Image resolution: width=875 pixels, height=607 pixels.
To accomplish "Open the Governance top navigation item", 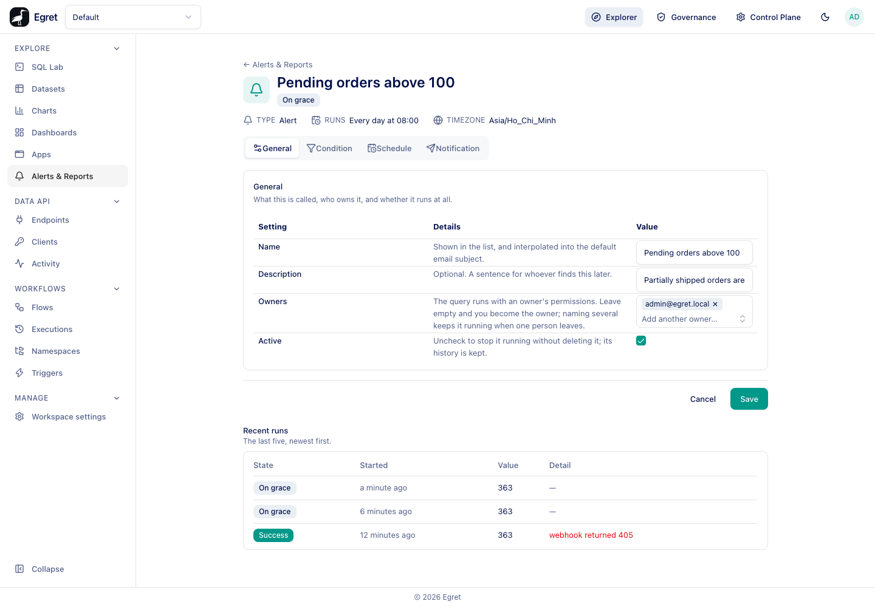I will [686, 17].
